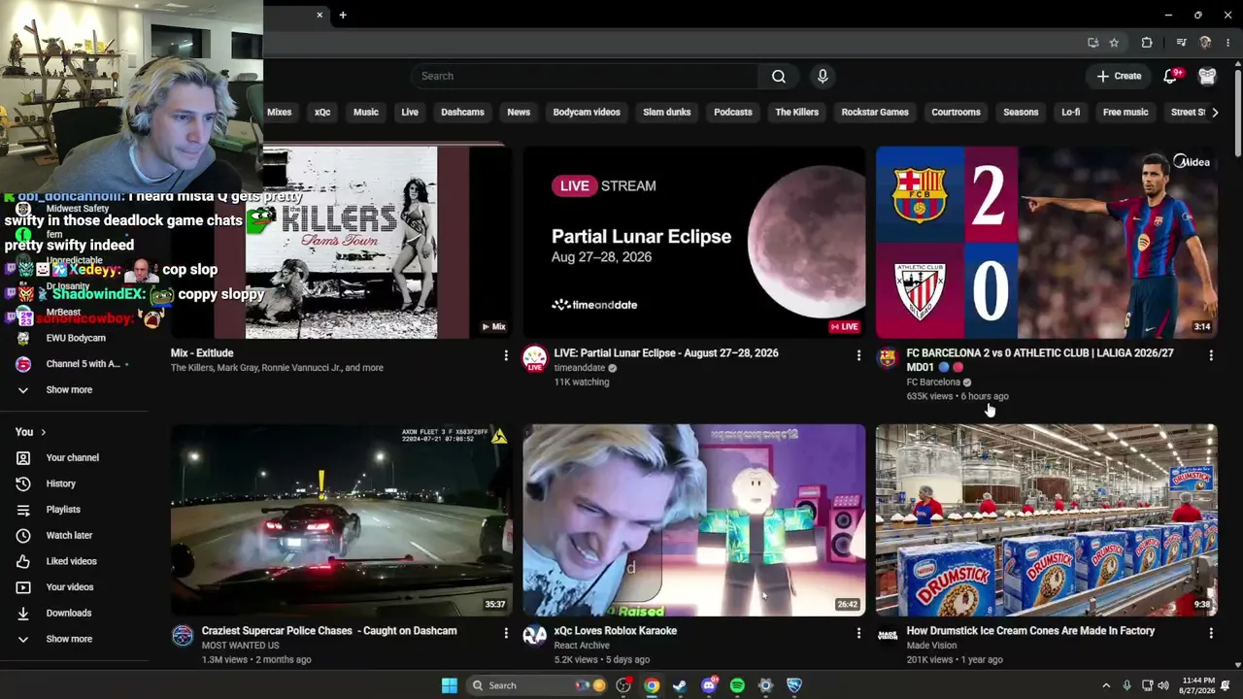Click the search magnifier button
The width and height of the screenshot is (1243, 699).
pyautogui.click(x=779, y=76)
